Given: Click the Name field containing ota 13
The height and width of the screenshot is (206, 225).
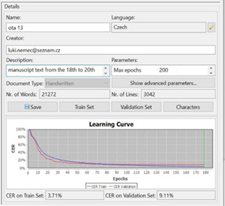Looking at the screenshot, I should 58,28.
